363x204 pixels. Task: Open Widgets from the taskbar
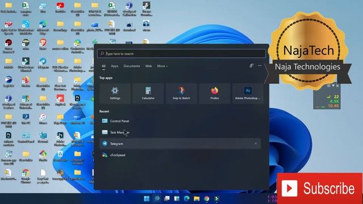pos(176,199)
